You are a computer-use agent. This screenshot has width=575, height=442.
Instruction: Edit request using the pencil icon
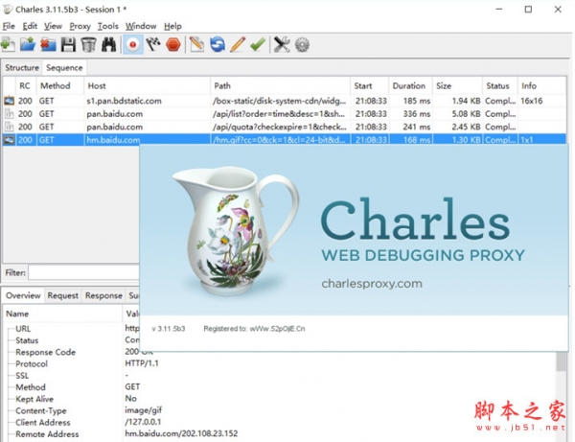[238, 45]
